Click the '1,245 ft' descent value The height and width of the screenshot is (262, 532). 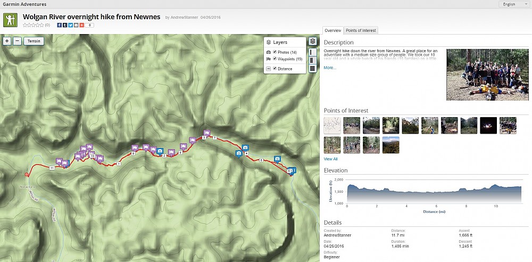[465, 246]
